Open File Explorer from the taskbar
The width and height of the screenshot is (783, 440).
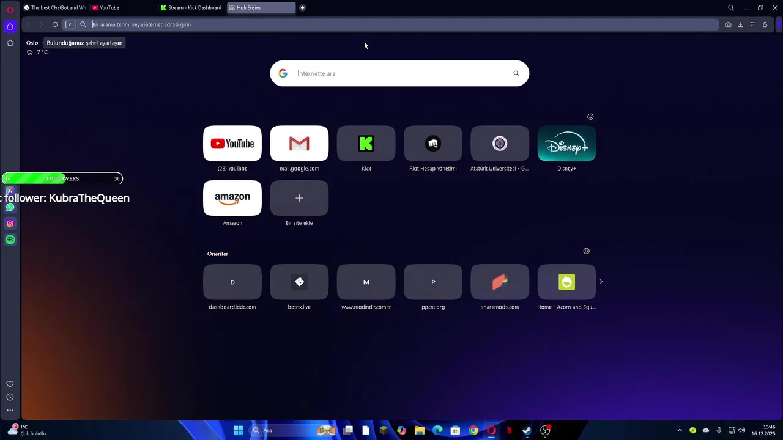coord(420,430)
